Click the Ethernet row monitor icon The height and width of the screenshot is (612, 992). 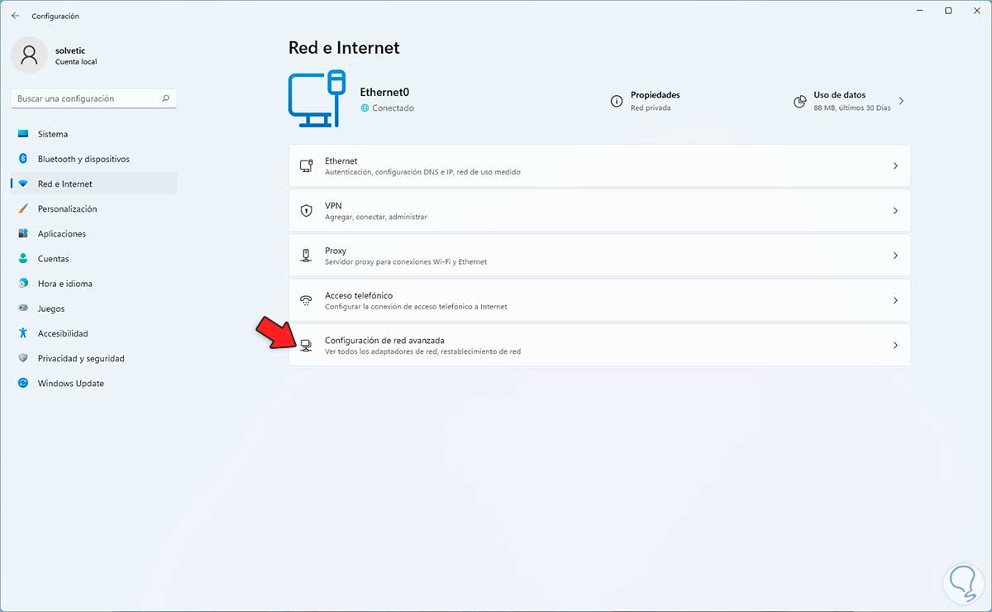306,166
